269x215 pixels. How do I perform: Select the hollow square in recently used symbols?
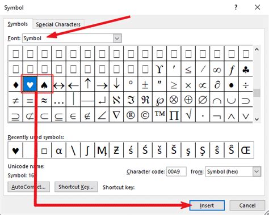coord(44,150)
